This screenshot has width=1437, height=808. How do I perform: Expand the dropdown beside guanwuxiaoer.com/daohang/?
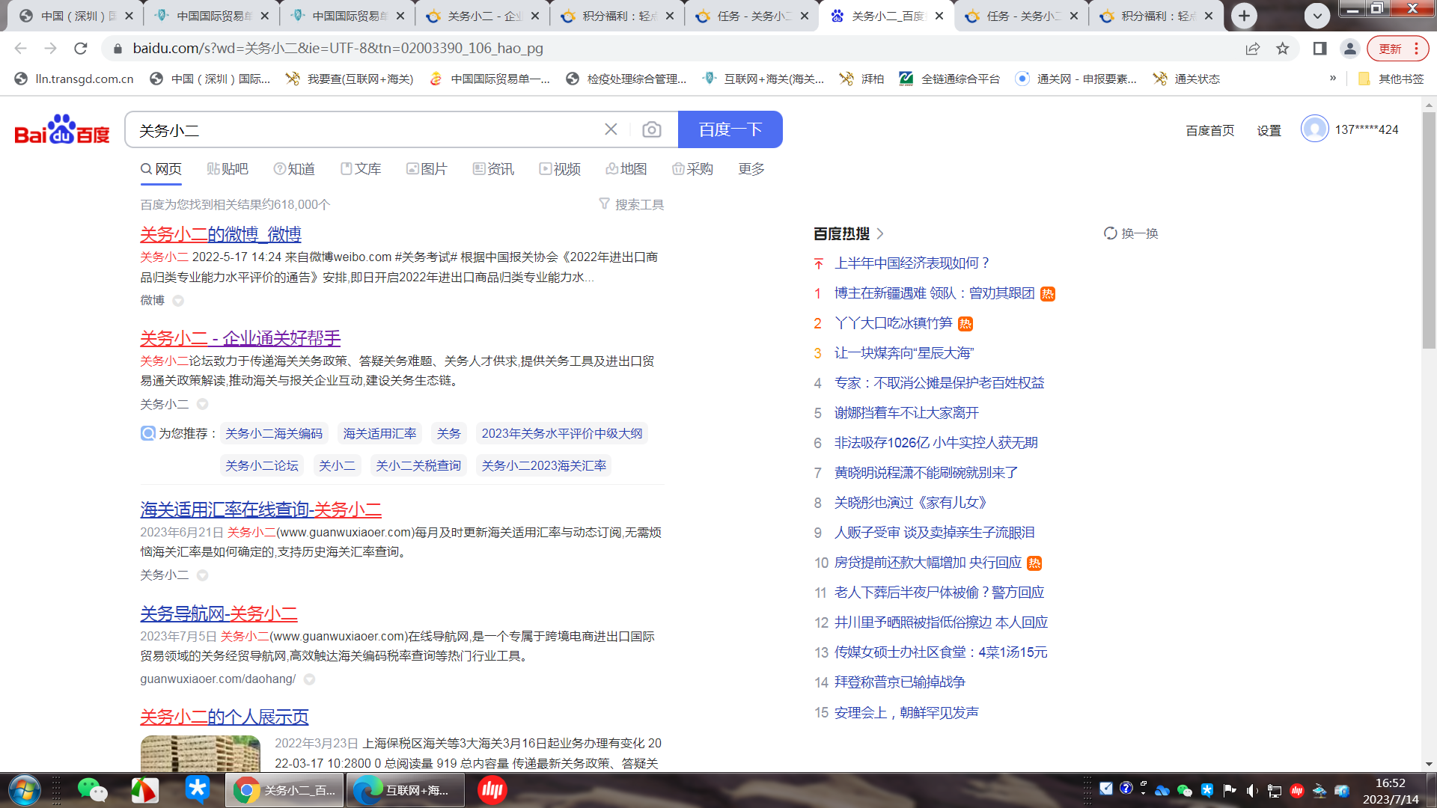click(x=309, y=679)
